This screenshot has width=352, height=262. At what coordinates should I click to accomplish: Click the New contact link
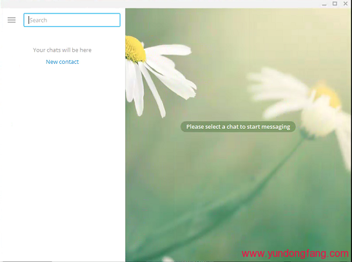click(62, 62)
